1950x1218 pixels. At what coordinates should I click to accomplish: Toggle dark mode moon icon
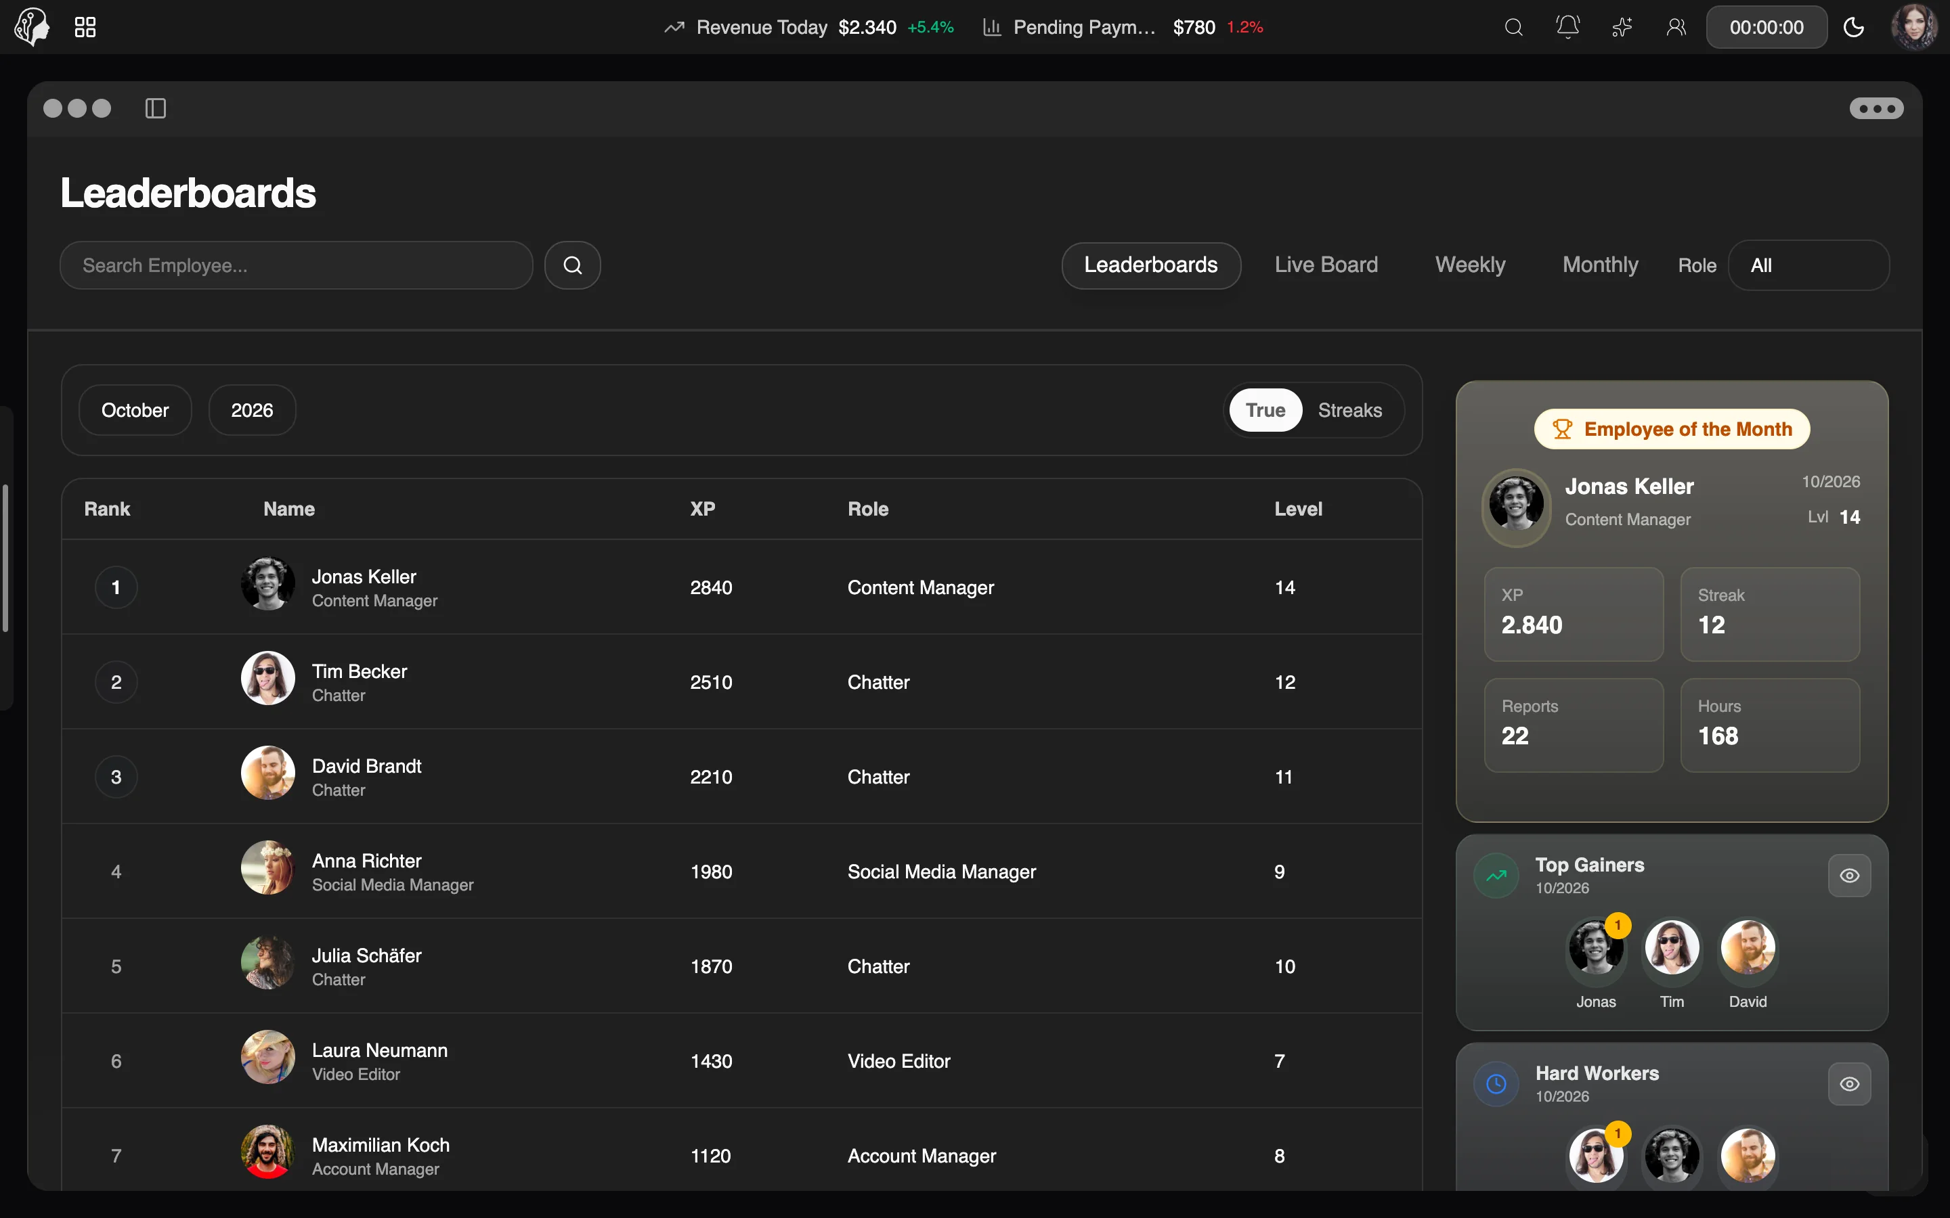pos(1853,27)
